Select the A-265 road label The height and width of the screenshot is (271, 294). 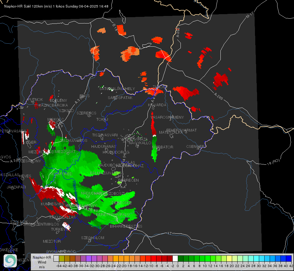tap(218, 96)
